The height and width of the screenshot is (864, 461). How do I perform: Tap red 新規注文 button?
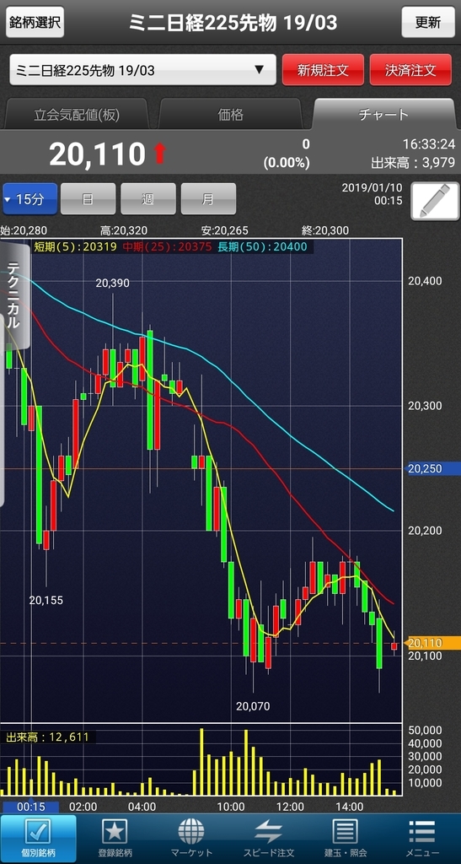(x=323, y=70)
